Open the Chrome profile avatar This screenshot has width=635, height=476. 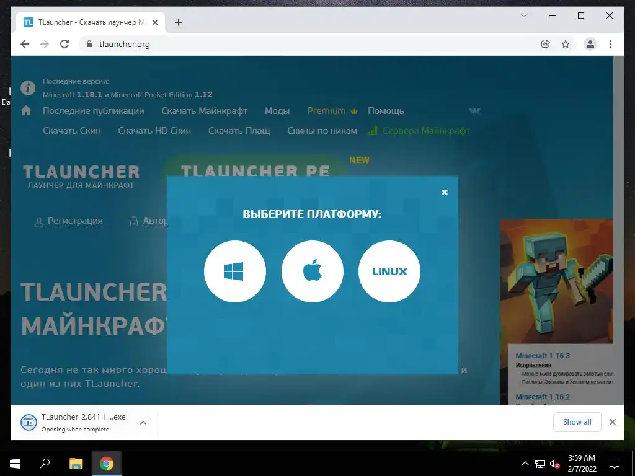[590, 44]
